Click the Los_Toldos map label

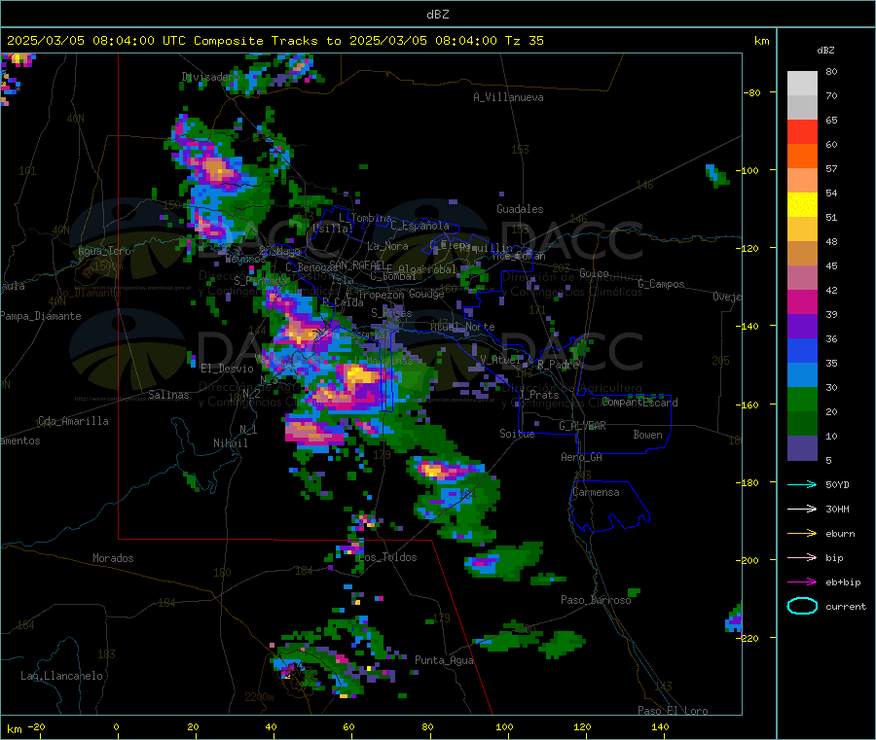(x=387, y=557)
